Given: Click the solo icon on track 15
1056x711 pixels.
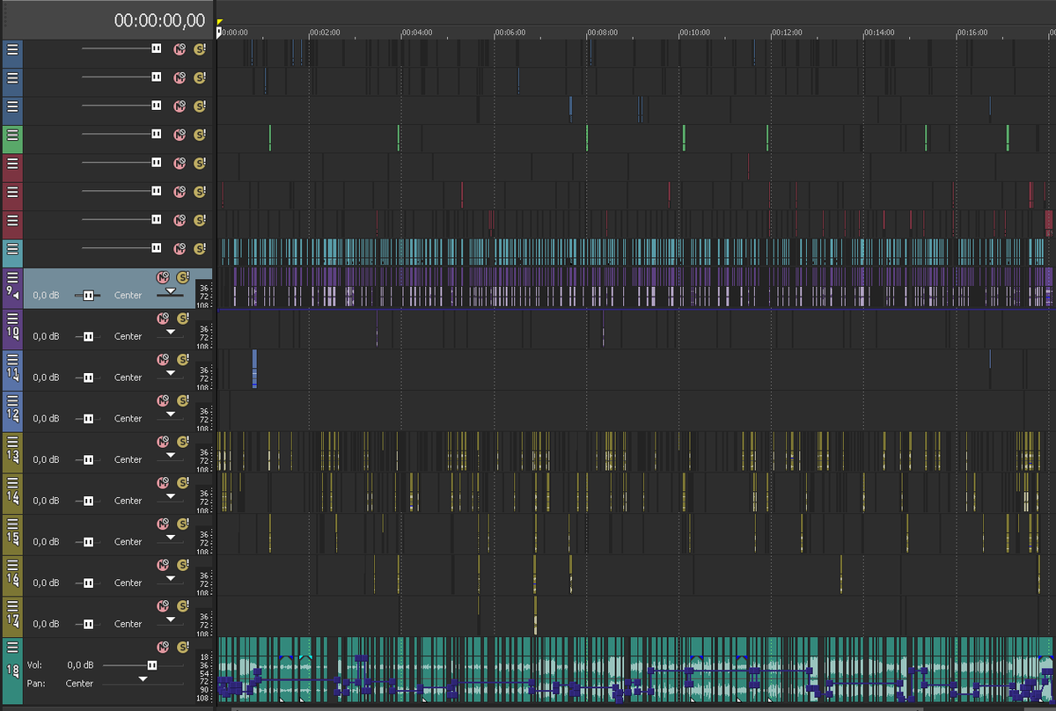Looking at the screenshot, I should click(183, 524).
